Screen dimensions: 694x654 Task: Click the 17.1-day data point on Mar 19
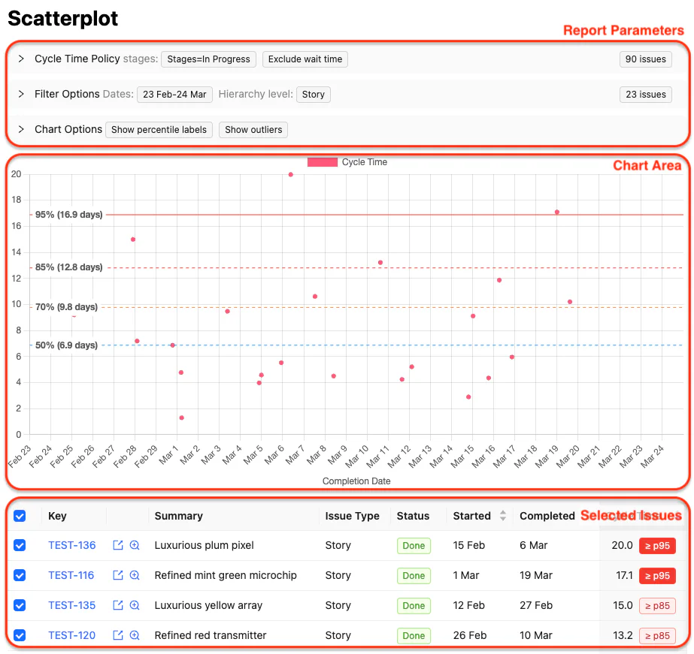[x=557, y=212]
